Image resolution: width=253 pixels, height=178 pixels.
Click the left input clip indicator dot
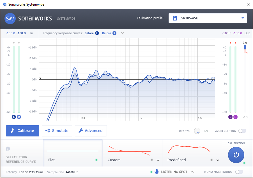point(14,43)
